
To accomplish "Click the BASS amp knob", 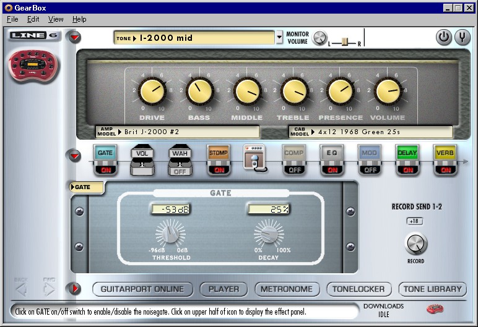I will [199, 91].
